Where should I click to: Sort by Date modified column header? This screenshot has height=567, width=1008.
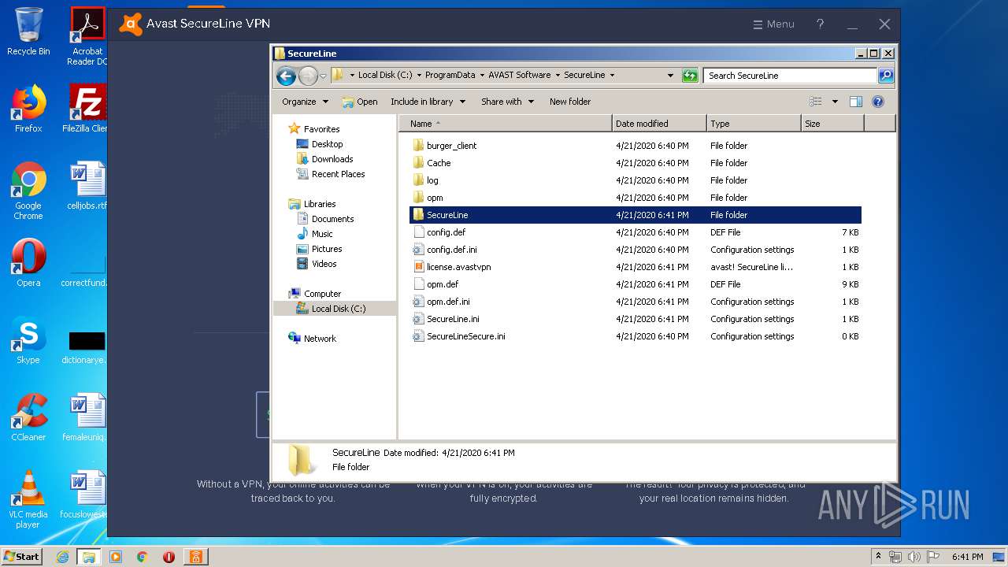tap(659, 124)
